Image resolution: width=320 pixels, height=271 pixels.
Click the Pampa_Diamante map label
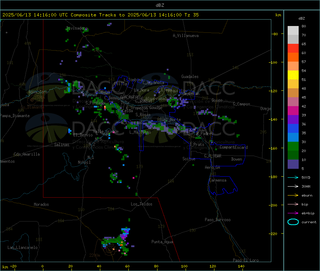point(15,116)
